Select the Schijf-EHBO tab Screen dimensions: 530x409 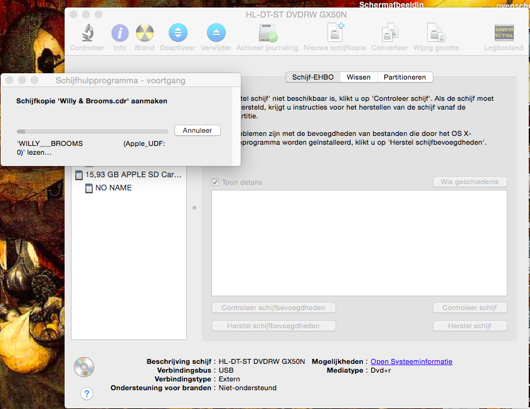(x=313, y=77)
